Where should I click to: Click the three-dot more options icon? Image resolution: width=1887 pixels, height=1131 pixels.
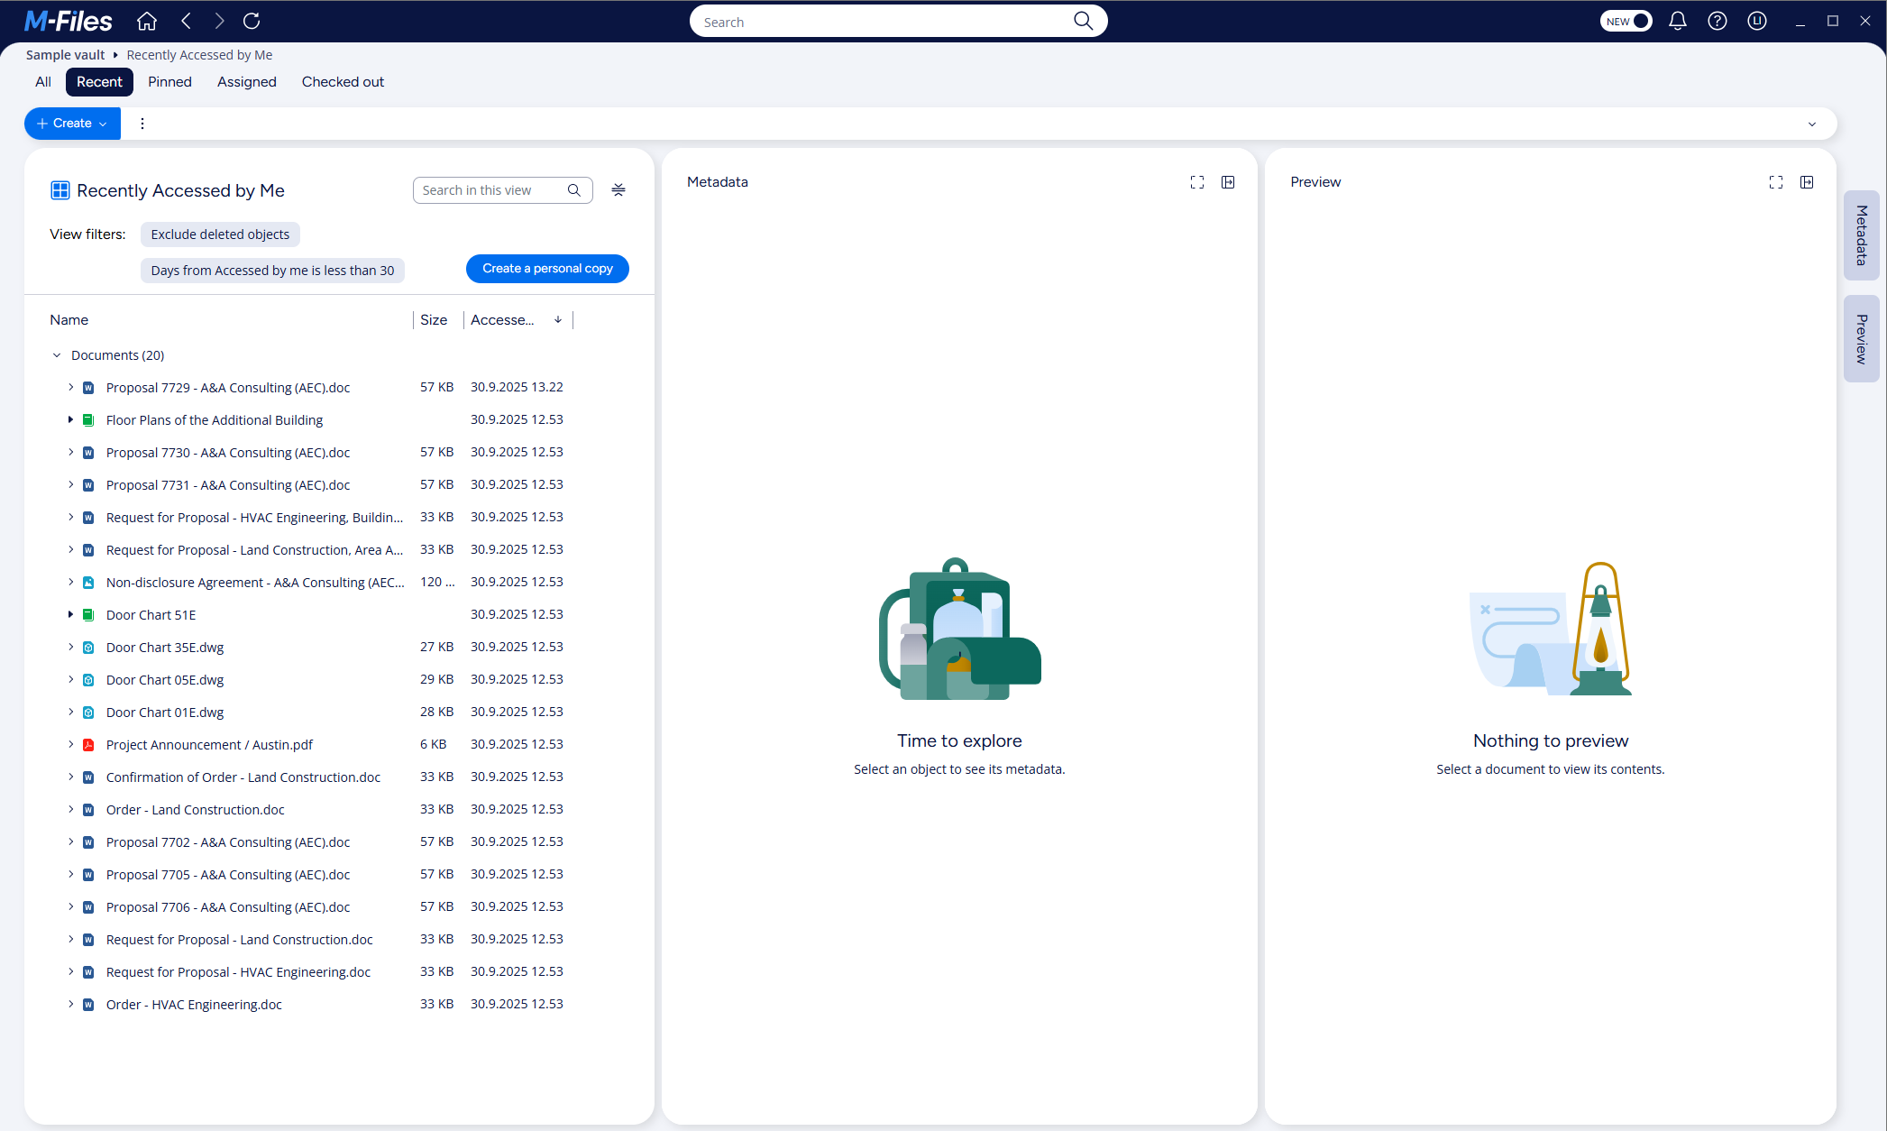point(142,124)
